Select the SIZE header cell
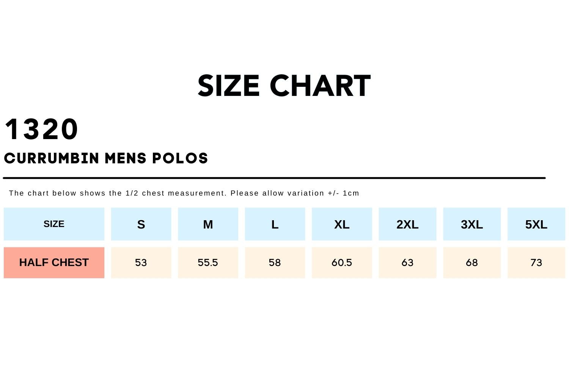 [x=54, y=224]
